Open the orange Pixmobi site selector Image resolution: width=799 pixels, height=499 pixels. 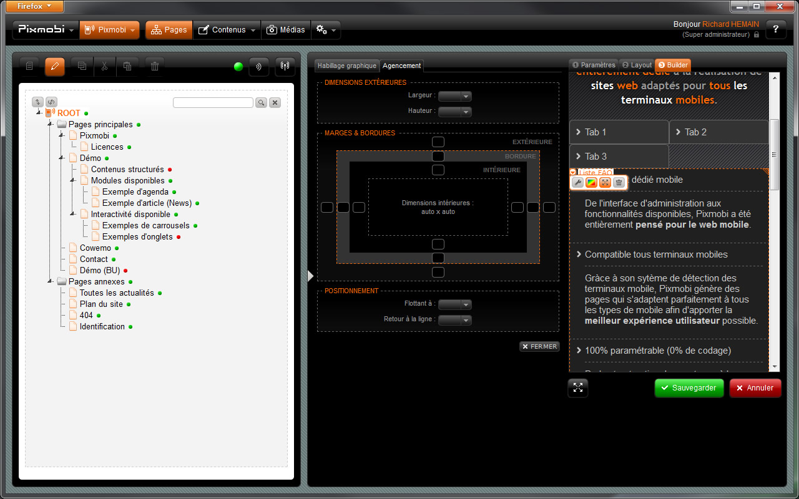click(x=109, y=30)
